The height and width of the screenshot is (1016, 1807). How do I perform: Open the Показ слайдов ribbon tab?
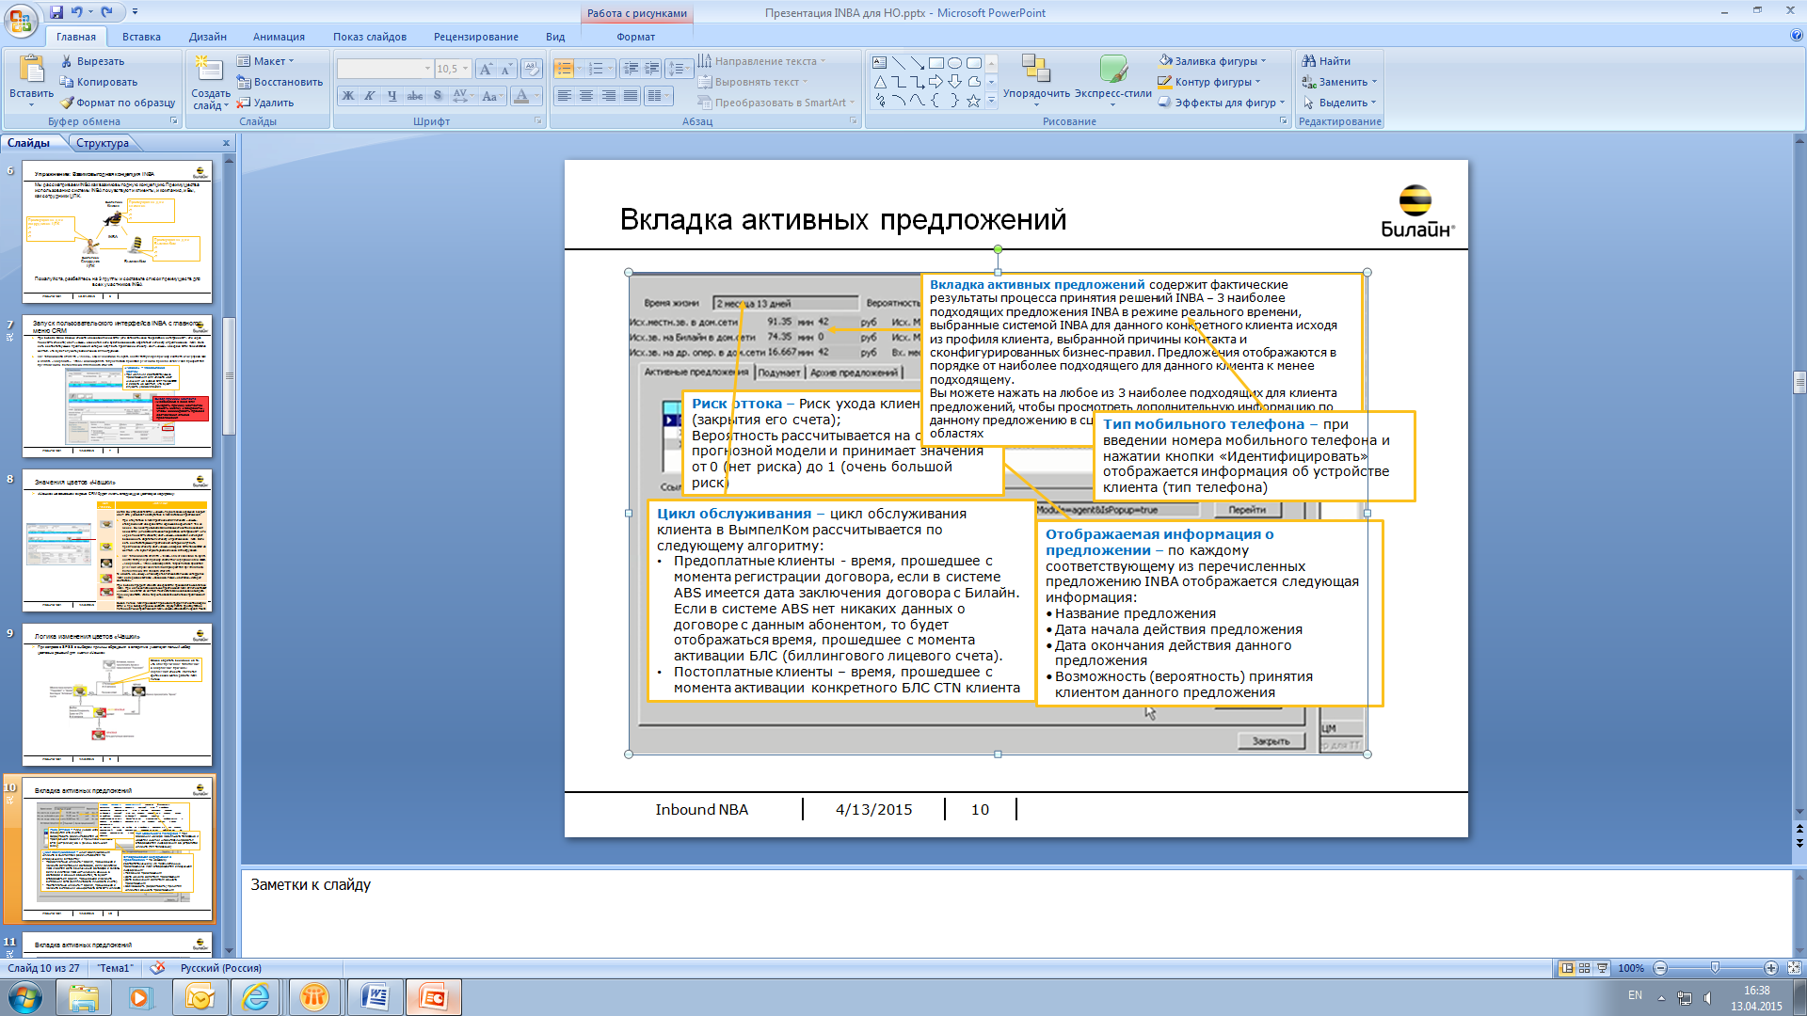tap(369, 37)
